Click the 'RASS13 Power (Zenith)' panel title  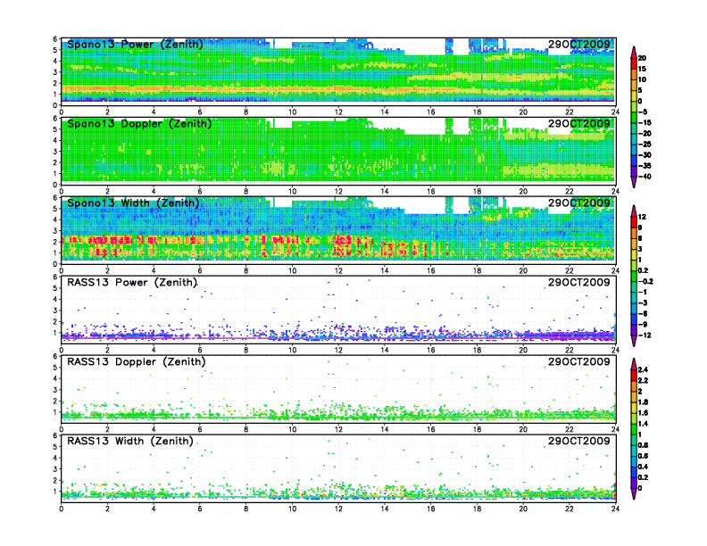click(x=132, y=283)
